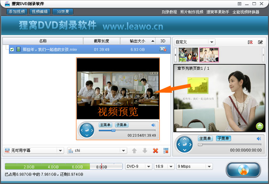The image size is (269, 184).
Task: Click the subtitle ABC icon
Action: 7,150
